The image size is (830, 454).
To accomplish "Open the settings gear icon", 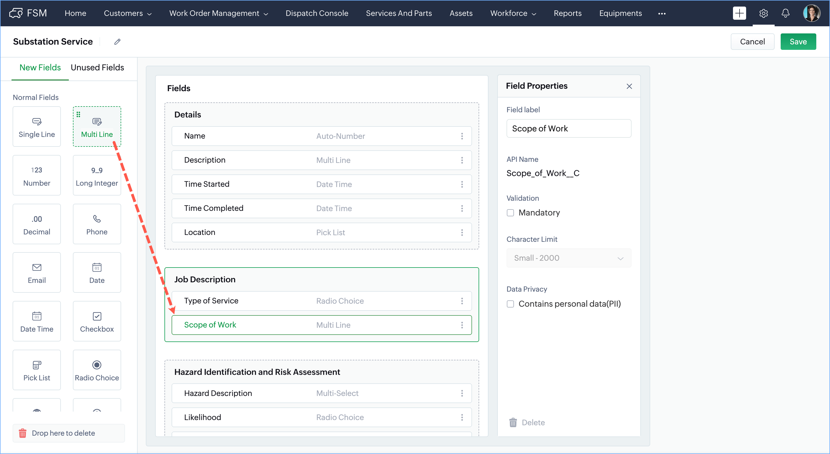I will pos(763,13).
